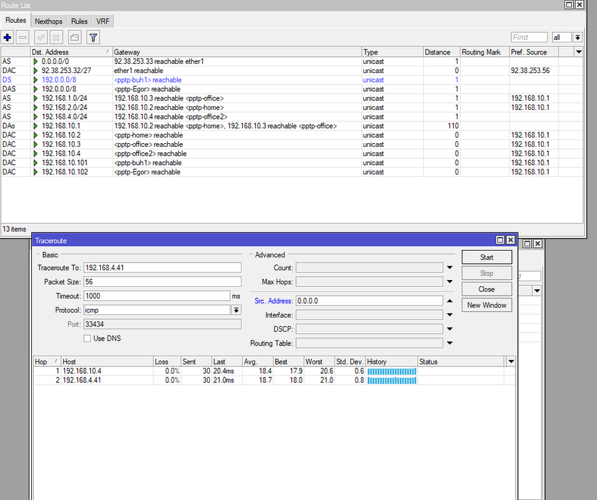Select the blue 192.0.0.0/8 pptp-buh1 route
Image resolution: width=597 pixels, height=500 pixels.
click(x=292, y=80)
